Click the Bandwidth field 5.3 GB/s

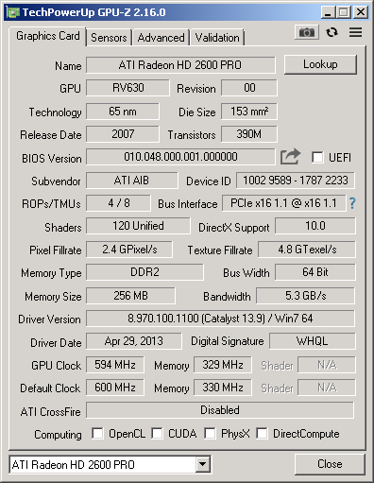306,296
